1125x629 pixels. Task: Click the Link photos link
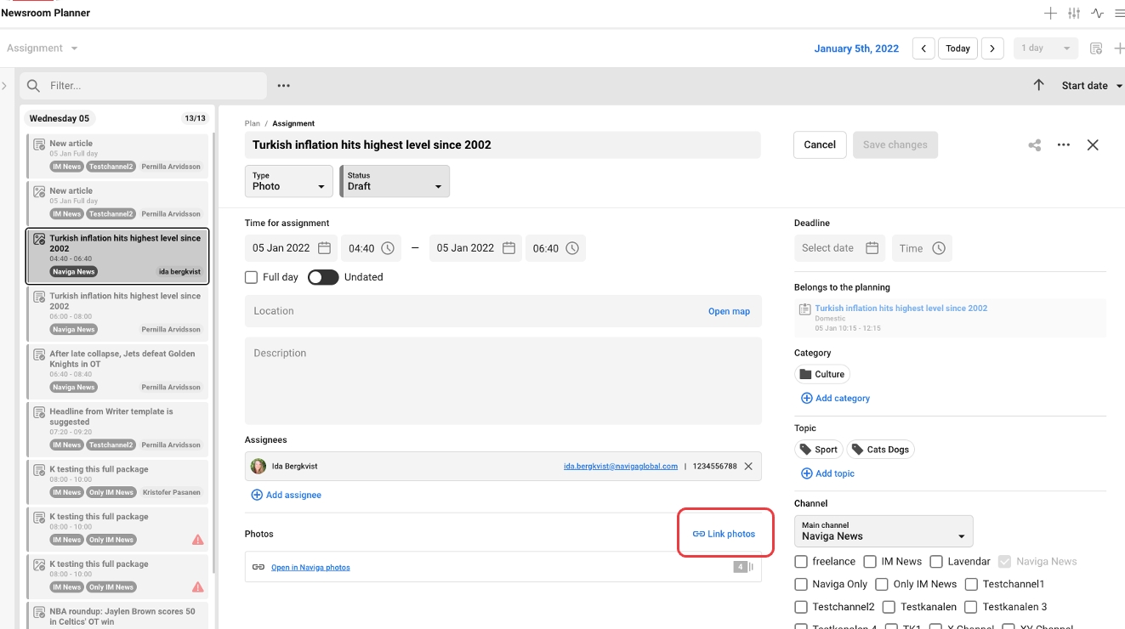[724, 534]
